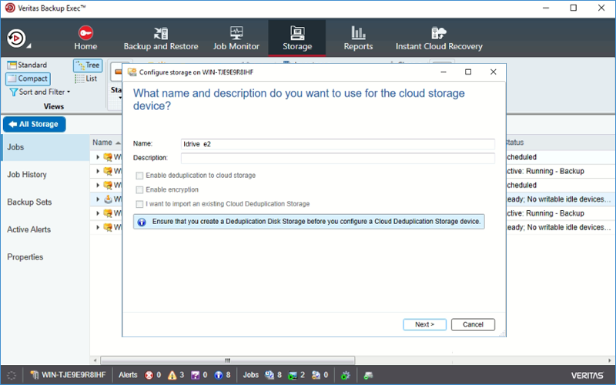Tick the Enable encryption checkbox
Image resolution: width=616 pixels, height=385 pixels.
[x=139, y=189]
